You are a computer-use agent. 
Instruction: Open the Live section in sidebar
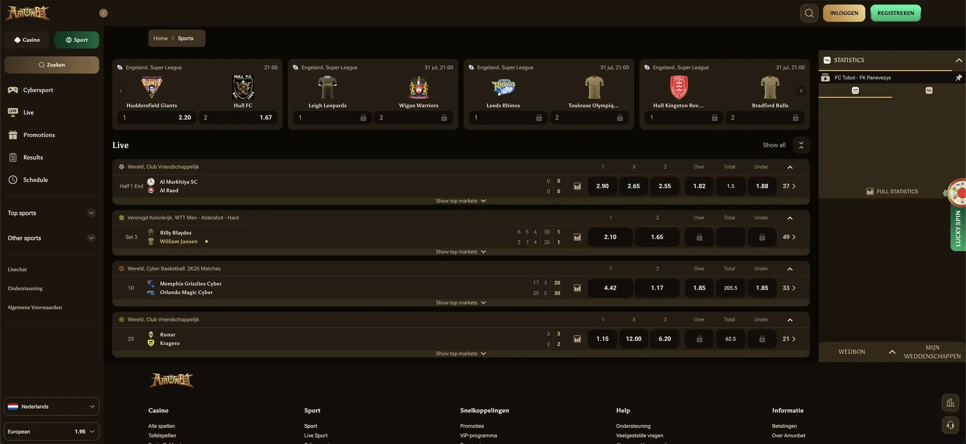tap(28, 112)
